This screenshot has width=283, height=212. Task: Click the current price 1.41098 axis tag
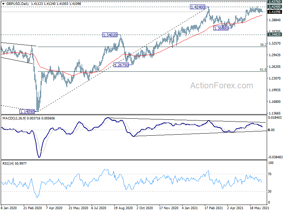pos(275,12)
